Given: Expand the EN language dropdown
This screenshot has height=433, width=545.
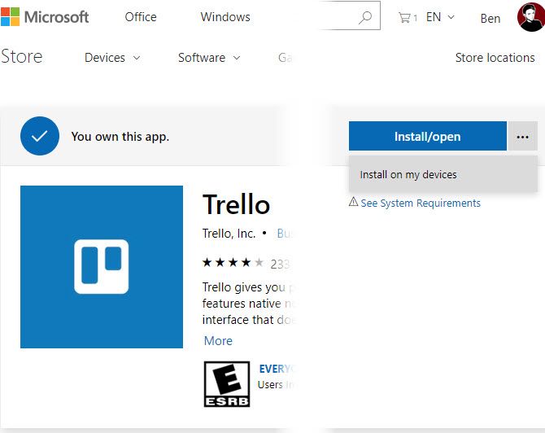Looking at the screenshot, I should [440, 17].
